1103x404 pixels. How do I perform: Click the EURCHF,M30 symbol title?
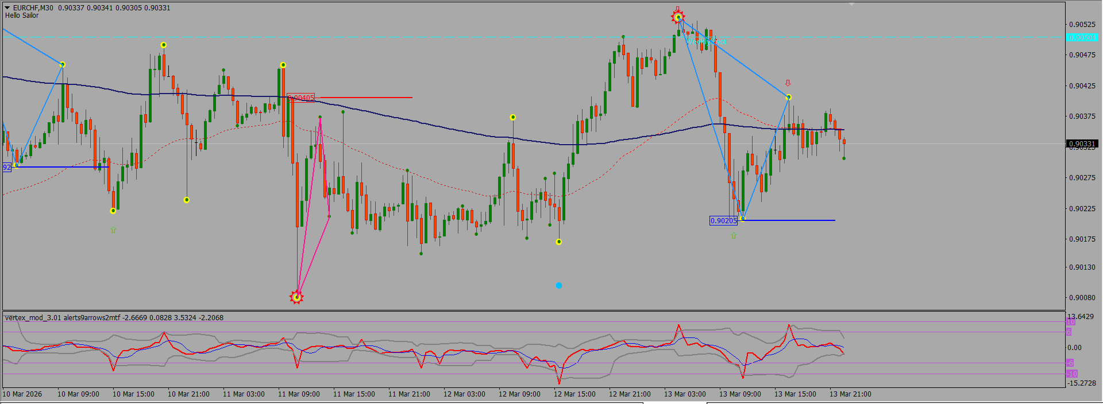click(x=33, y=8)
